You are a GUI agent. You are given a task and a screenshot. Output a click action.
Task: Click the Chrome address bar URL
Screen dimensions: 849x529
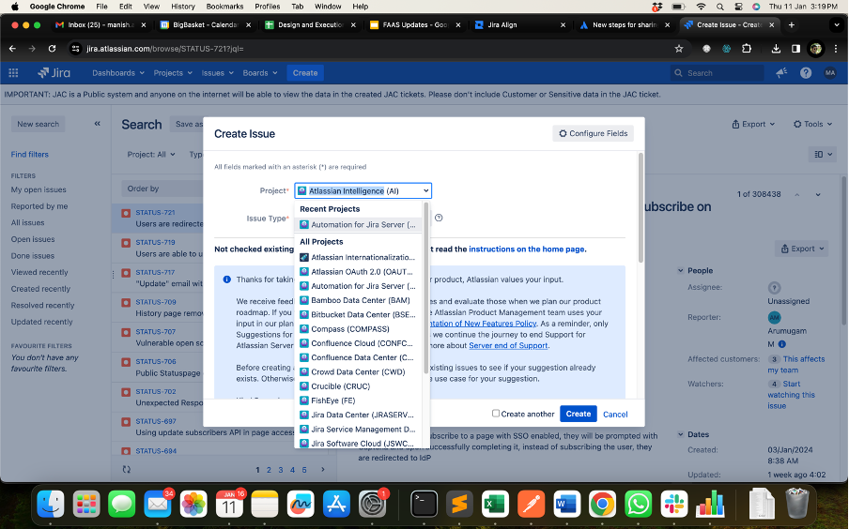pos(164,49)
